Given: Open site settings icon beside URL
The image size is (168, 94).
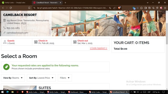Looking at the screenshot, I should [x=34, y=8].
